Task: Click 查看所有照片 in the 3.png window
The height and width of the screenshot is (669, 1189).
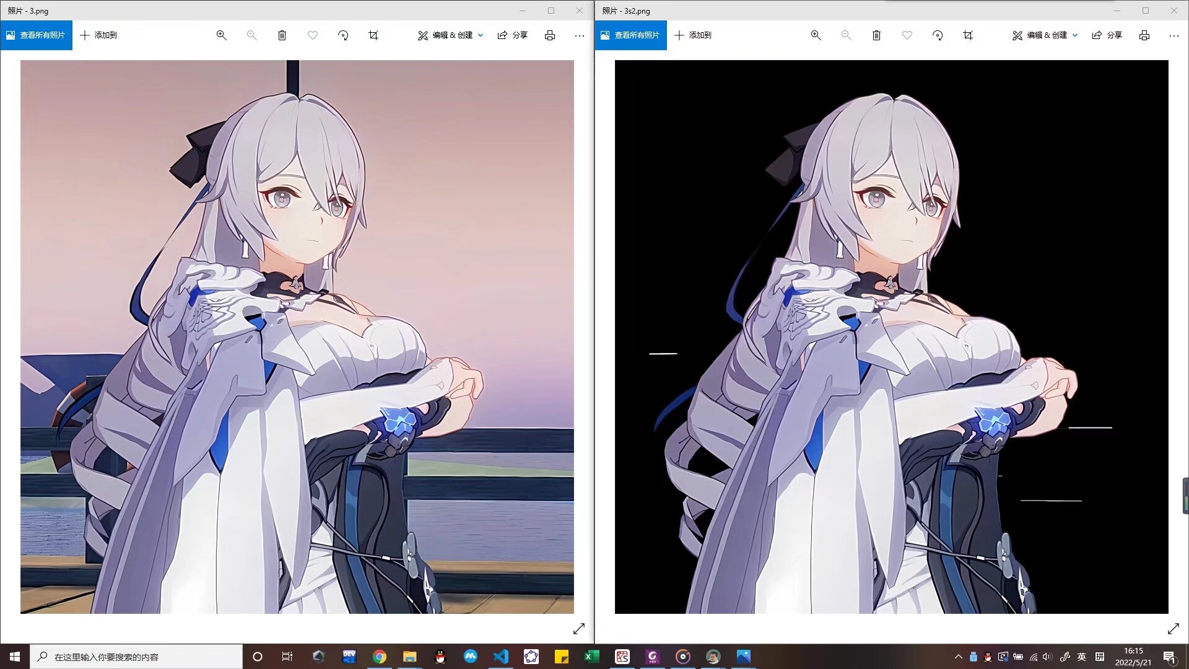Action: click(x=36, y=35)
